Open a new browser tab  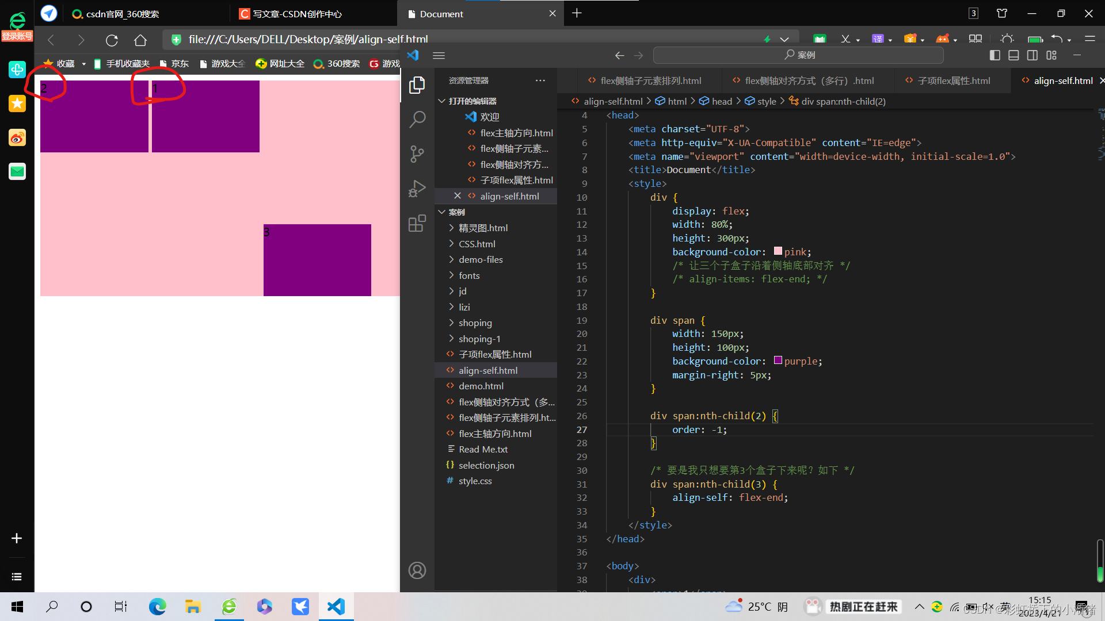point(577,13)
